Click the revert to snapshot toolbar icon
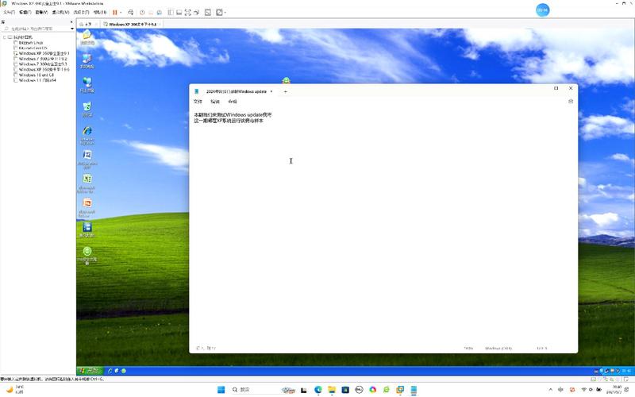This screenshot has height=397, width=635. pyautogui.click(x=151, y=13)
